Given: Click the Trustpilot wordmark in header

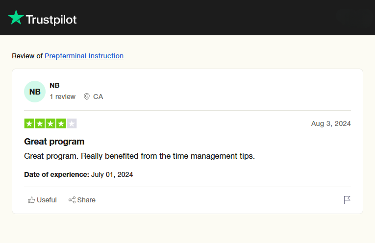Looking at the screenshot, I should click(51, 20).
